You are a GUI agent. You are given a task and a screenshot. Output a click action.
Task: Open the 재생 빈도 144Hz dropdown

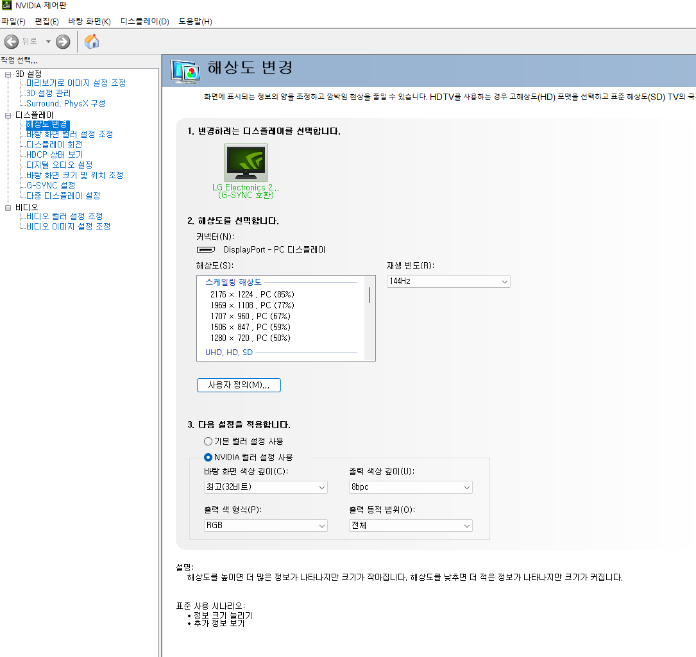pos(448,281)
